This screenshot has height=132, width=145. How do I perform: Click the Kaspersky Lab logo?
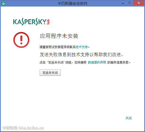coord(31,22)
